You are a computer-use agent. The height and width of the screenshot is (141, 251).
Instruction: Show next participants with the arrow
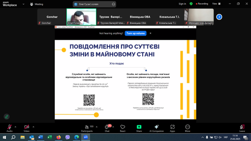tap(219, 17)
